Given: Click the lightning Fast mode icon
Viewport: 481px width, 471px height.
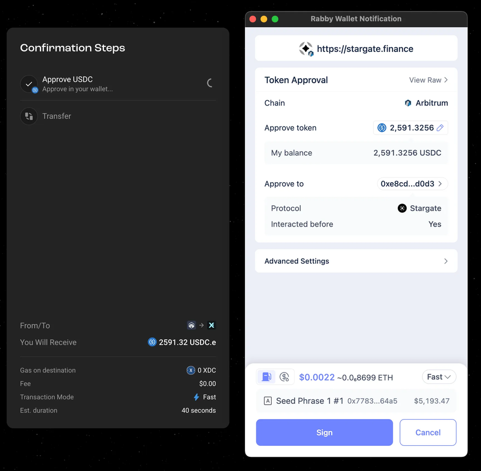Looking at the screenshot, I should [x=196, y=397].
